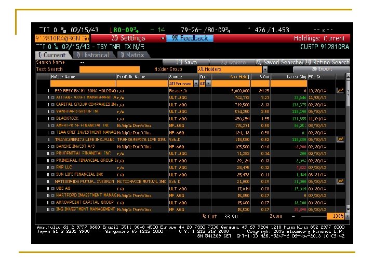Screen dimensions: 374x280
Task: Expand the CAPITAL GROUP COMPANIES row
Action: tap(52, 105)
